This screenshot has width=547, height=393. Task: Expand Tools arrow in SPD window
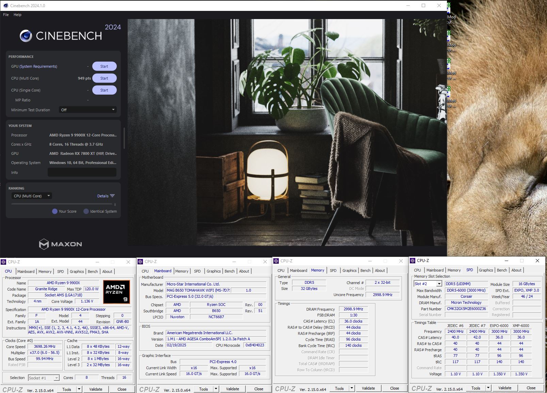(488, 388)
